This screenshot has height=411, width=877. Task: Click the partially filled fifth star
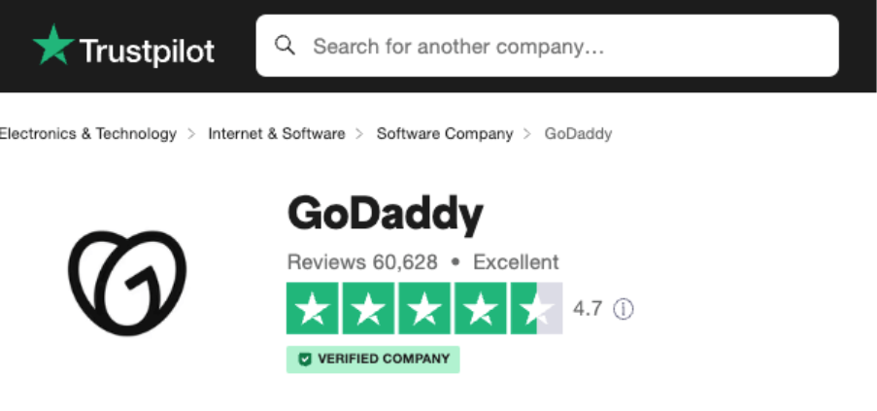click(537, 309)
